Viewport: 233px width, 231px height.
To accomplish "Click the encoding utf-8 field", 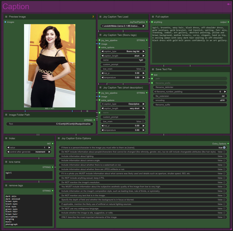I will [x=190, y=100].
